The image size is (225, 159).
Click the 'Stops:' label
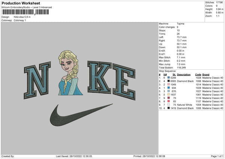pos(162,30)
